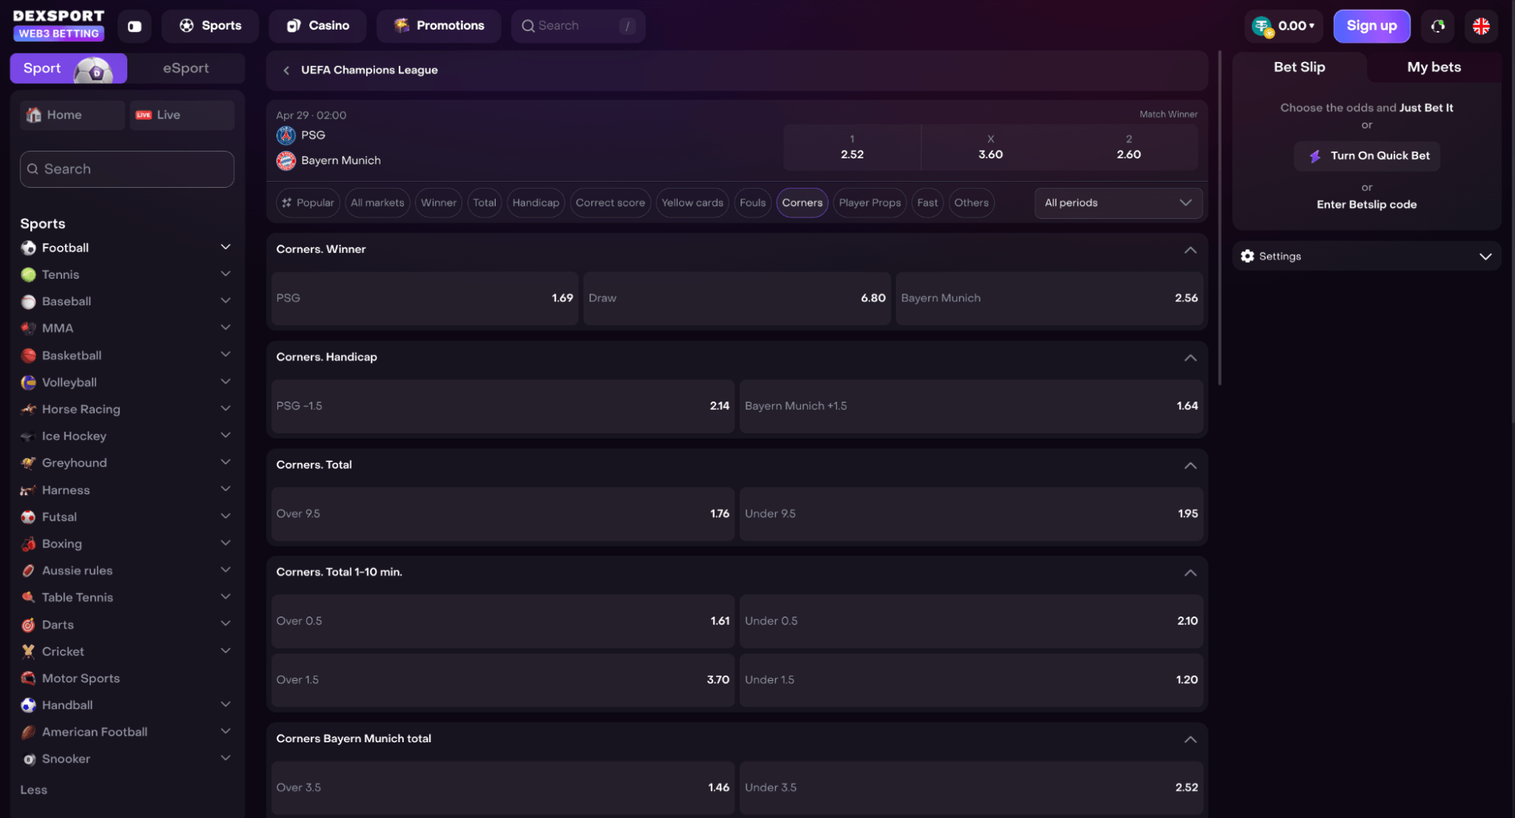Open the All periods dropdown

click(x=1118, y=203)
